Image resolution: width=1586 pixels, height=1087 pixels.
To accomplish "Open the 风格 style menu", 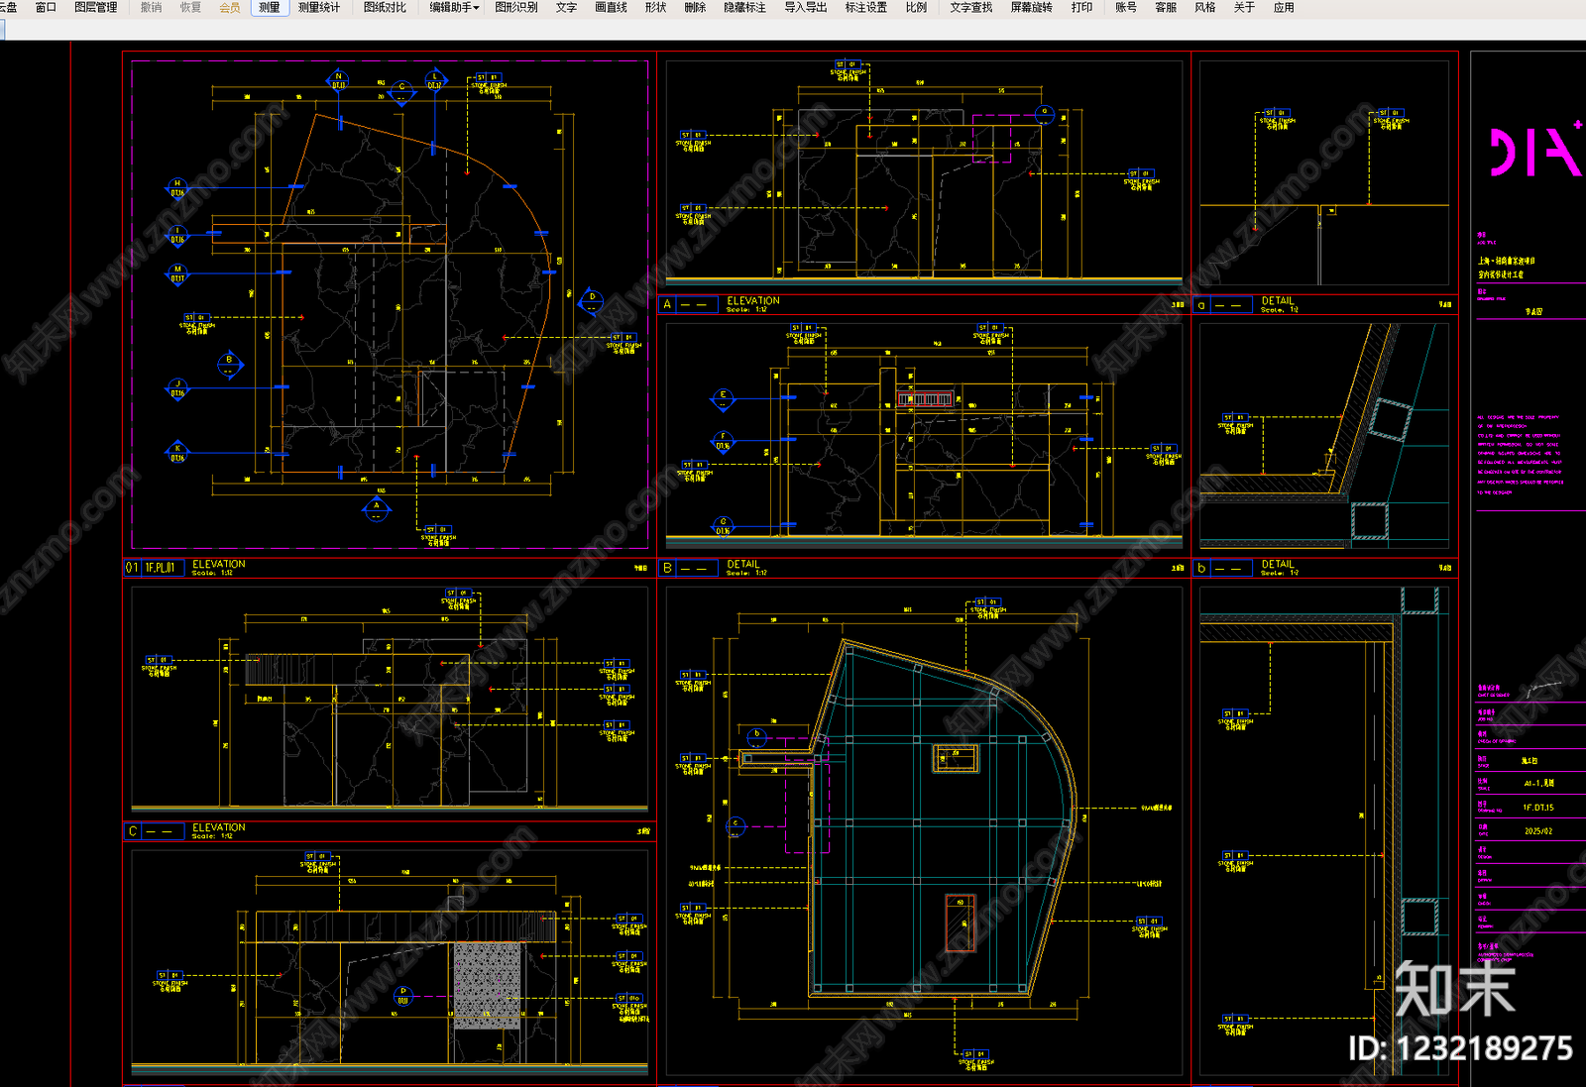I will (x=1205, y=7).
